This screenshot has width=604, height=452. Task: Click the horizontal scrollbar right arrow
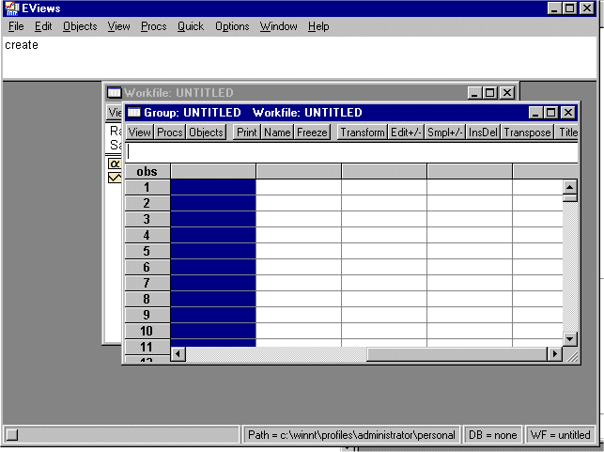click(x=554, y=354)
